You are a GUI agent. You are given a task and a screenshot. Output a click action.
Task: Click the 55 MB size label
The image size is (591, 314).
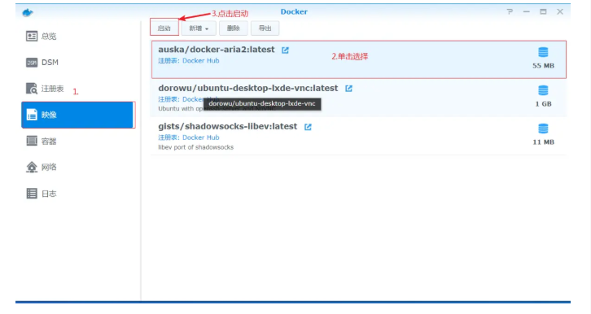click(543, 66)
